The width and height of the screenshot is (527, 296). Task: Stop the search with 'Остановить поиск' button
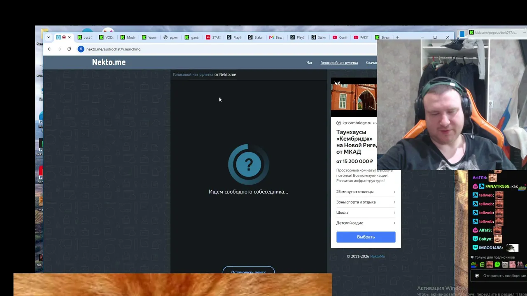[x=248, y=271]
